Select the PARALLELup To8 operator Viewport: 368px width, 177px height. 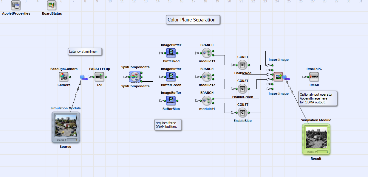(99, 77)
